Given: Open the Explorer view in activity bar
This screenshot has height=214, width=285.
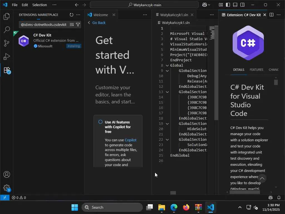Looking at the screenshot, I should pos(7,16).
